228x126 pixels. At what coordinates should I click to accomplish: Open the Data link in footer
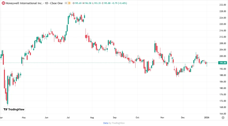[106, 123]
